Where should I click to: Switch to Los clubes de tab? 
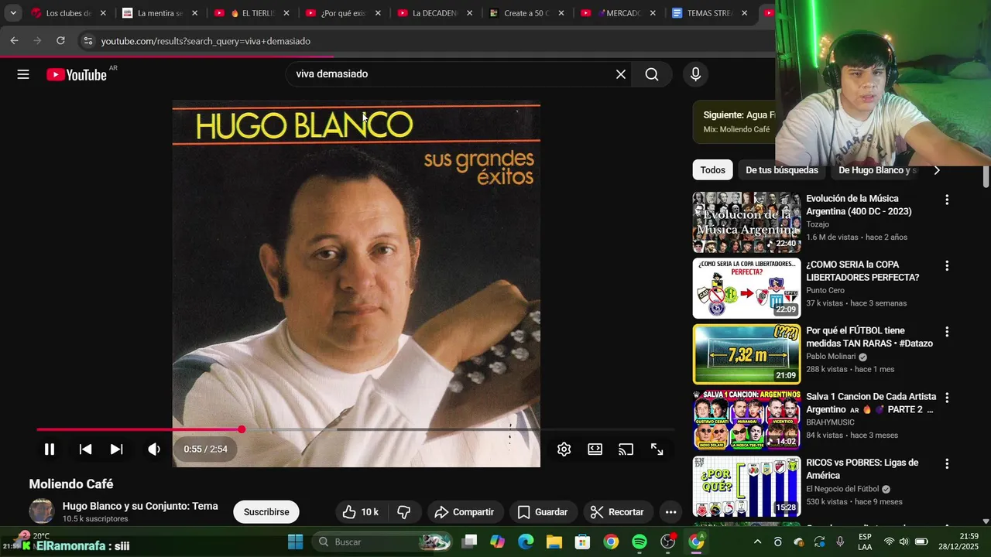pos(69,13)
